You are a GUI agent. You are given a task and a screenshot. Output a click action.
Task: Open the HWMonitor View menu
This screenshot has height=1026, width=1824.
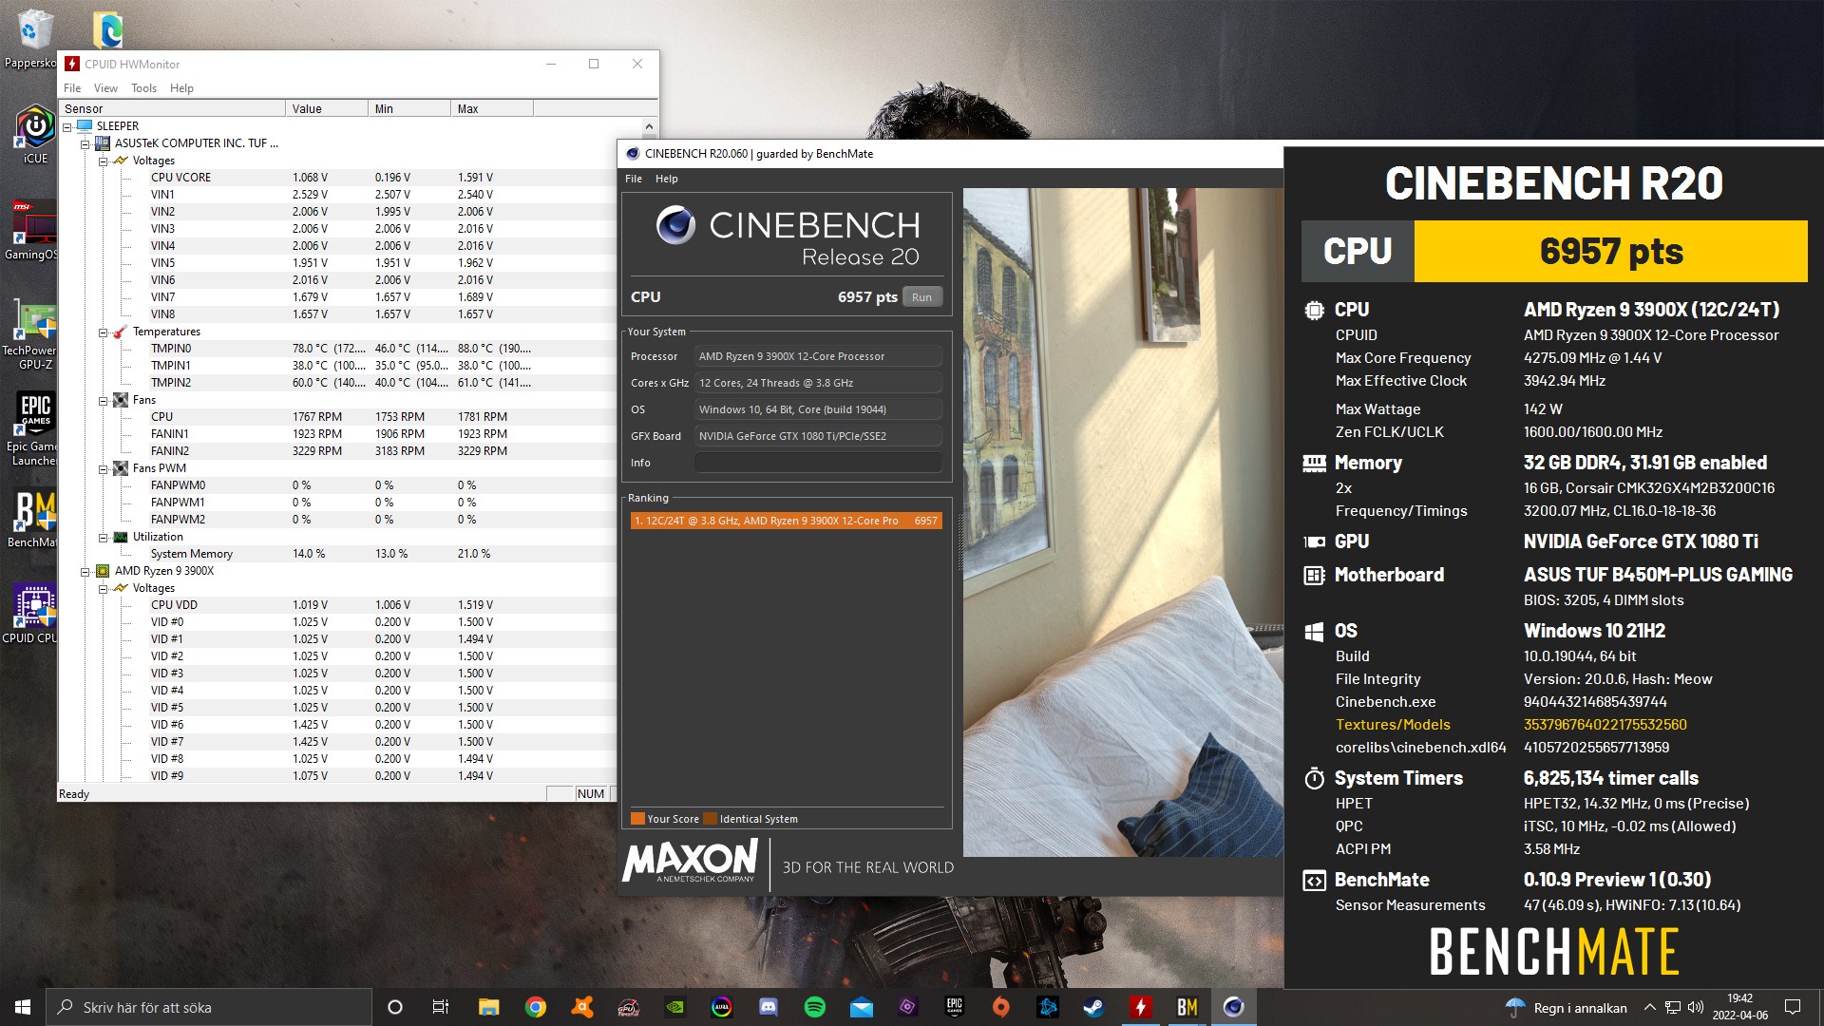point(105,88)
